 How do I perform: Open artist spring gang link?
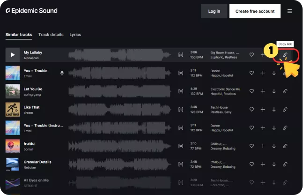tap(32, 95)
